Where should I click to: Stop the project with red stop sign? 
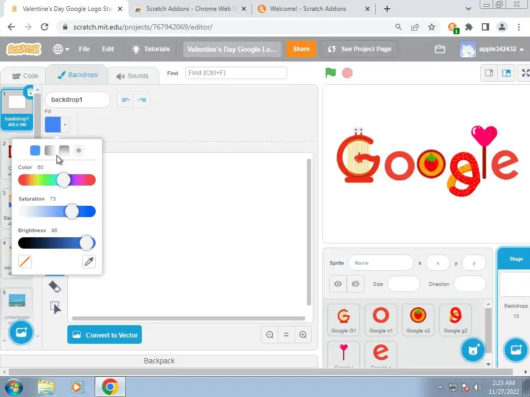pyautogui.click(x=347, y=72)
